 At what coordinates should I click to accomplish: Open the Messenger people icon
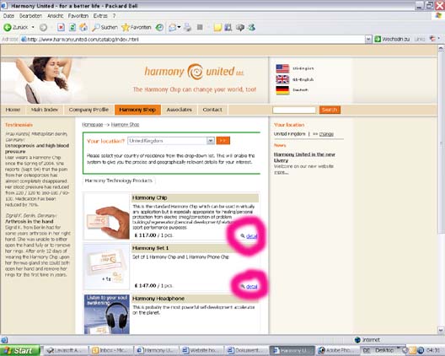251,27
